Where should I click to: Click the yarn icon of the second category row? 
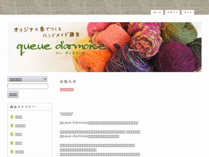(12, 126)
